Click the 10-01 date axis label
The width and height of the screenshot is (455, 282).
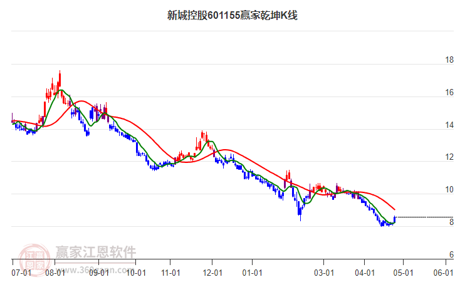click(x=136, y=273)
